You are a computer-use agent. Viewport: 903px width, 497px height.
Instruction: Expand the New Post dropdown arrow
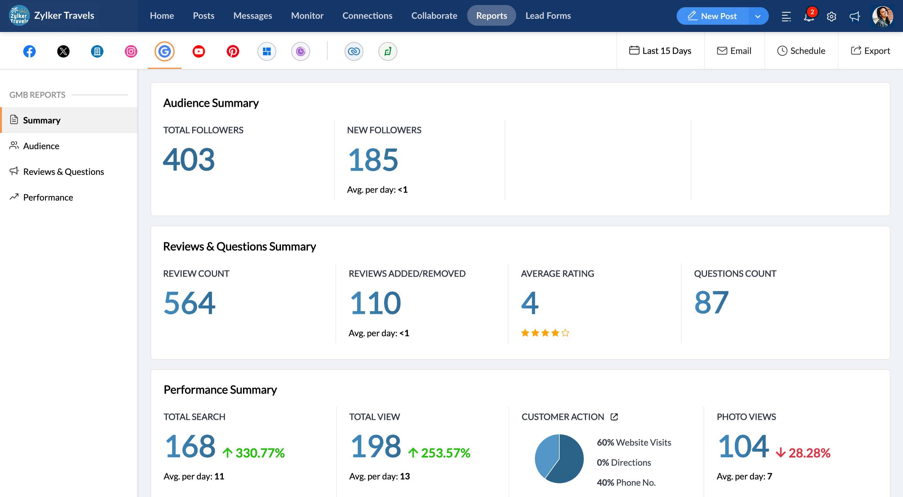tap(758, 17)
